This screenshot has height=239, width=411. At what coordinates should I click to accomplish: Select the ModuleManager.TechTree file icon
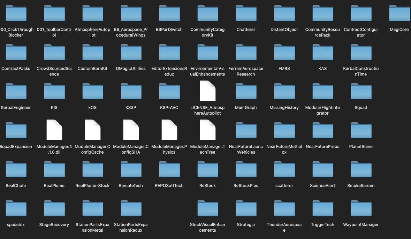(x=208, y=130)
